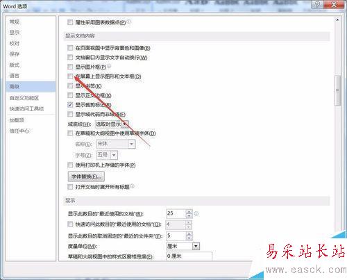This screenshot has width=347, height=280.
Task: Click info icon beside 打开文档时展开所有标题
Action: 132,186
